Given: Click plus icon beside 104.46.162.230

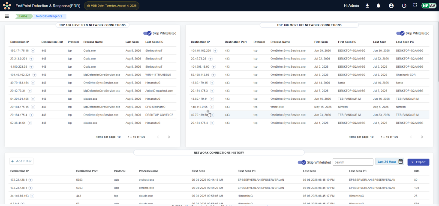Looking at the screenshot, I should [215, 51].
